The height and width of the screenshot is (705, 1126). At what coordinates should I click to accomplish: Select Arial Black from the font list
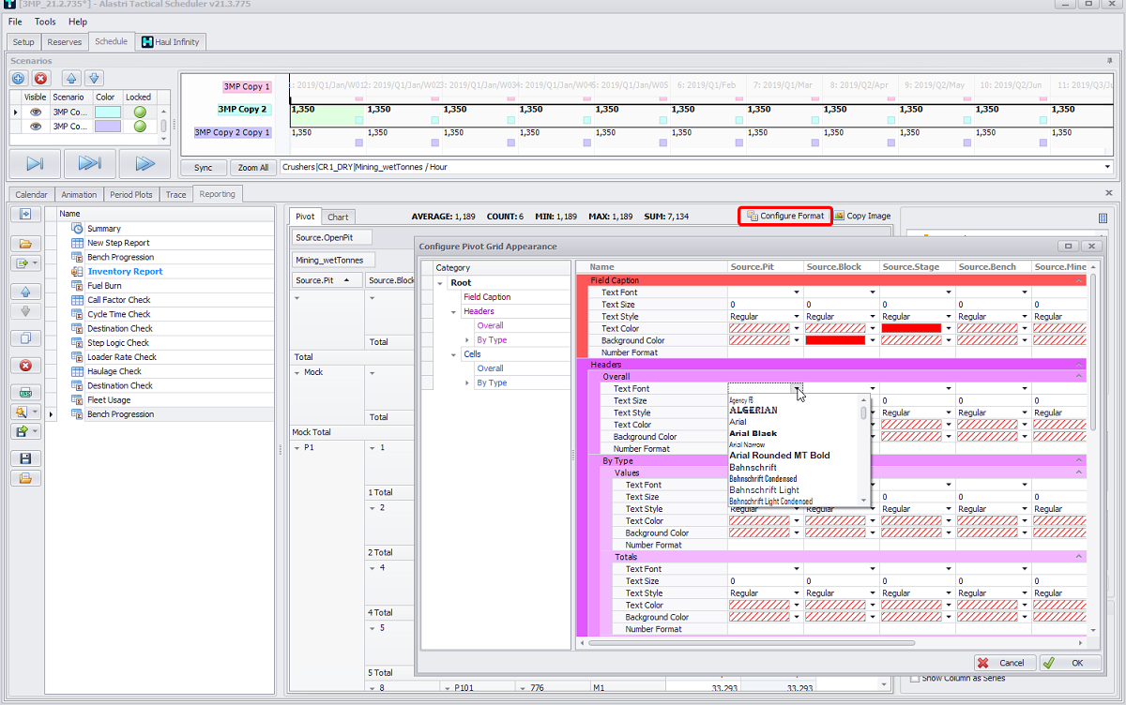coord(753,434)
